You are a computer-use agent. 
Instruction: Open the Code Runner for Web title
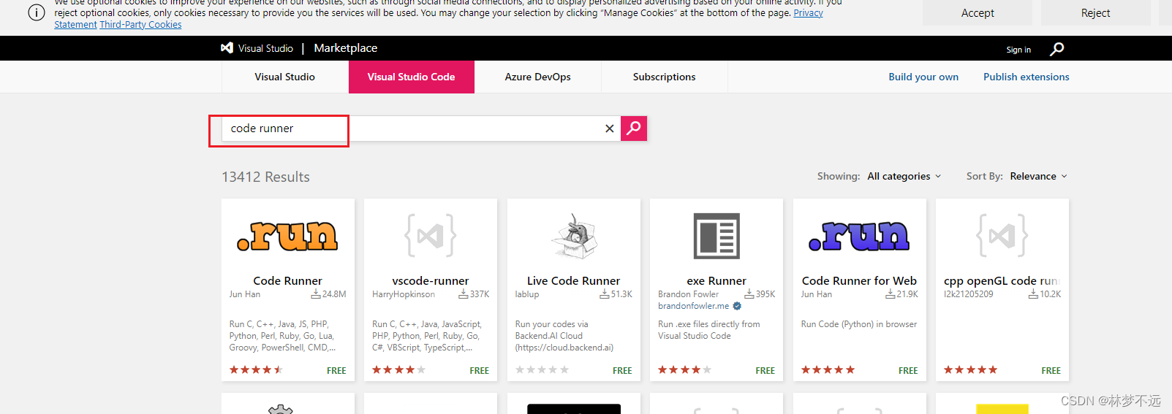click(x=859, y=280)
